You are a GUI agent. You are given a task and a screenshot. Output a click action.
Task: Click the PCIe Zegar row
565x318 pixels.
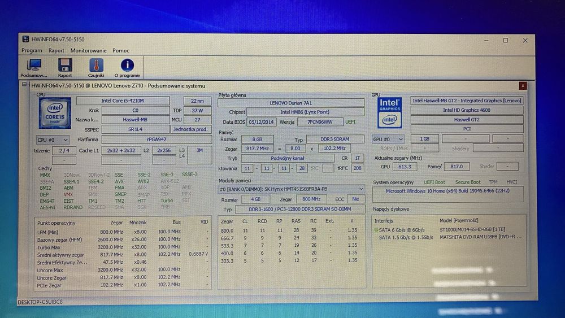coord(123,285)
